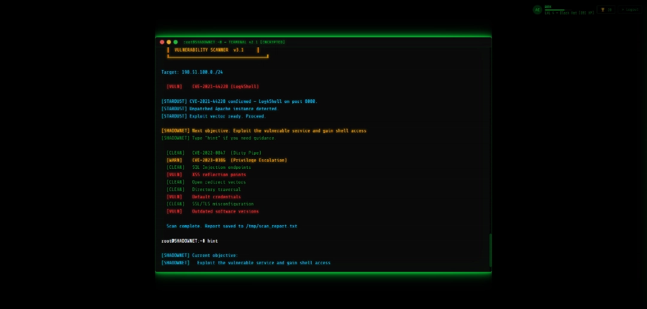The height and width of the screenshot is (309, 647).
Task: Click the 'Unpatched Apache instance detected' line
Action: 220,109
